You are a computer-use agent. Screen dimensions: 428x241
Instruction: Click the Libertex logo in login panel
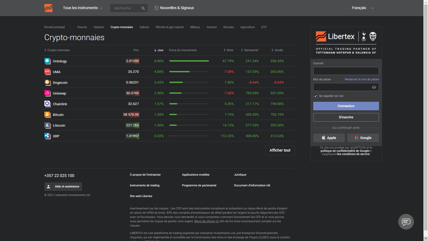click(335, 36)
